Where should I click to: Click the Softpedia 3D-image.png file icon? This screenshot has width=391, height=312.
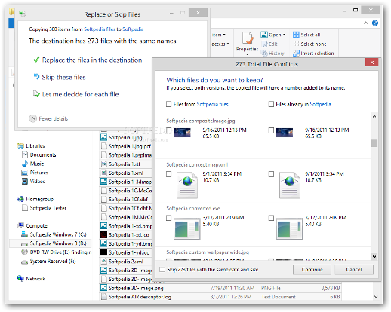pos(103,288)
